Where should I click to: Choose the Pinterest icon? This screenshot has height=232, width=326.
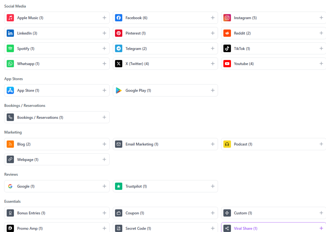point(119,33)
